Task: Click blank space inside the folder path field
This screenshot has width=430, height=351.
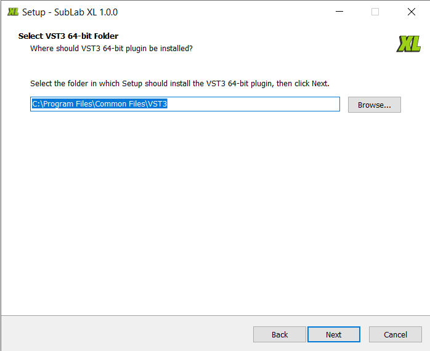Action: (259, 104)
